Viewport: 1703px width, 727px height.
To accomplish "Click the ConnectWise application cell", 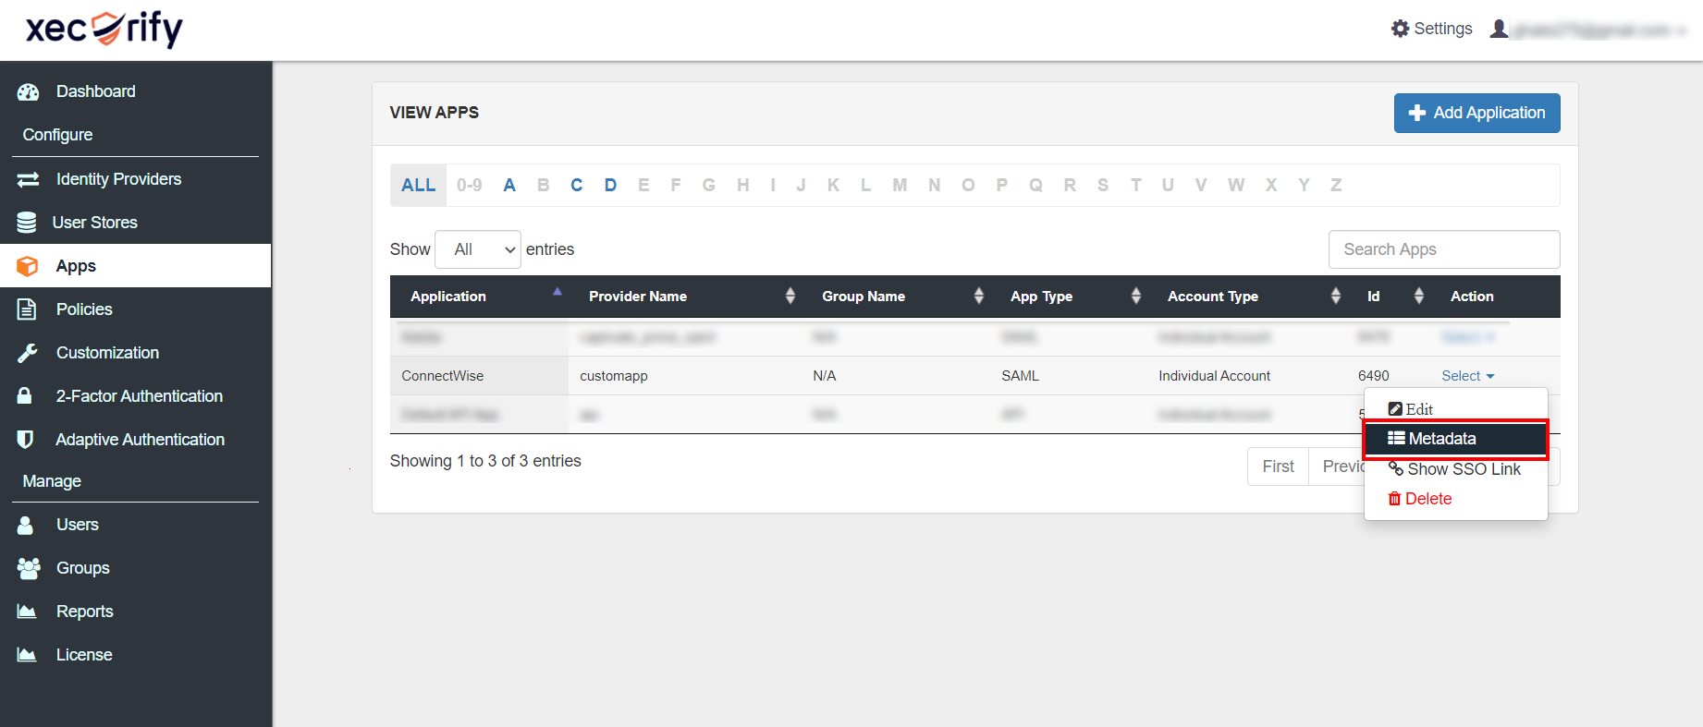I will coord(479,376).
